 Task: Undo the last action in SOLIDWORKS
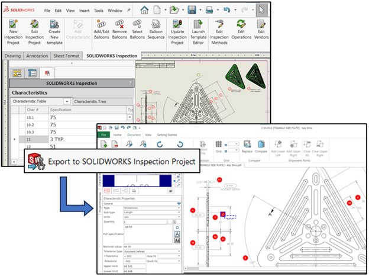click(226, 10)
